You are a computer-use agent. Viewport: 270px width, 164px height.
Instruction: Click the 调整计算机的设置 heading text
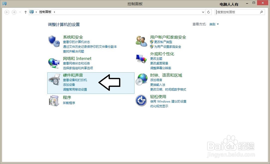click(x=64, y=25)
